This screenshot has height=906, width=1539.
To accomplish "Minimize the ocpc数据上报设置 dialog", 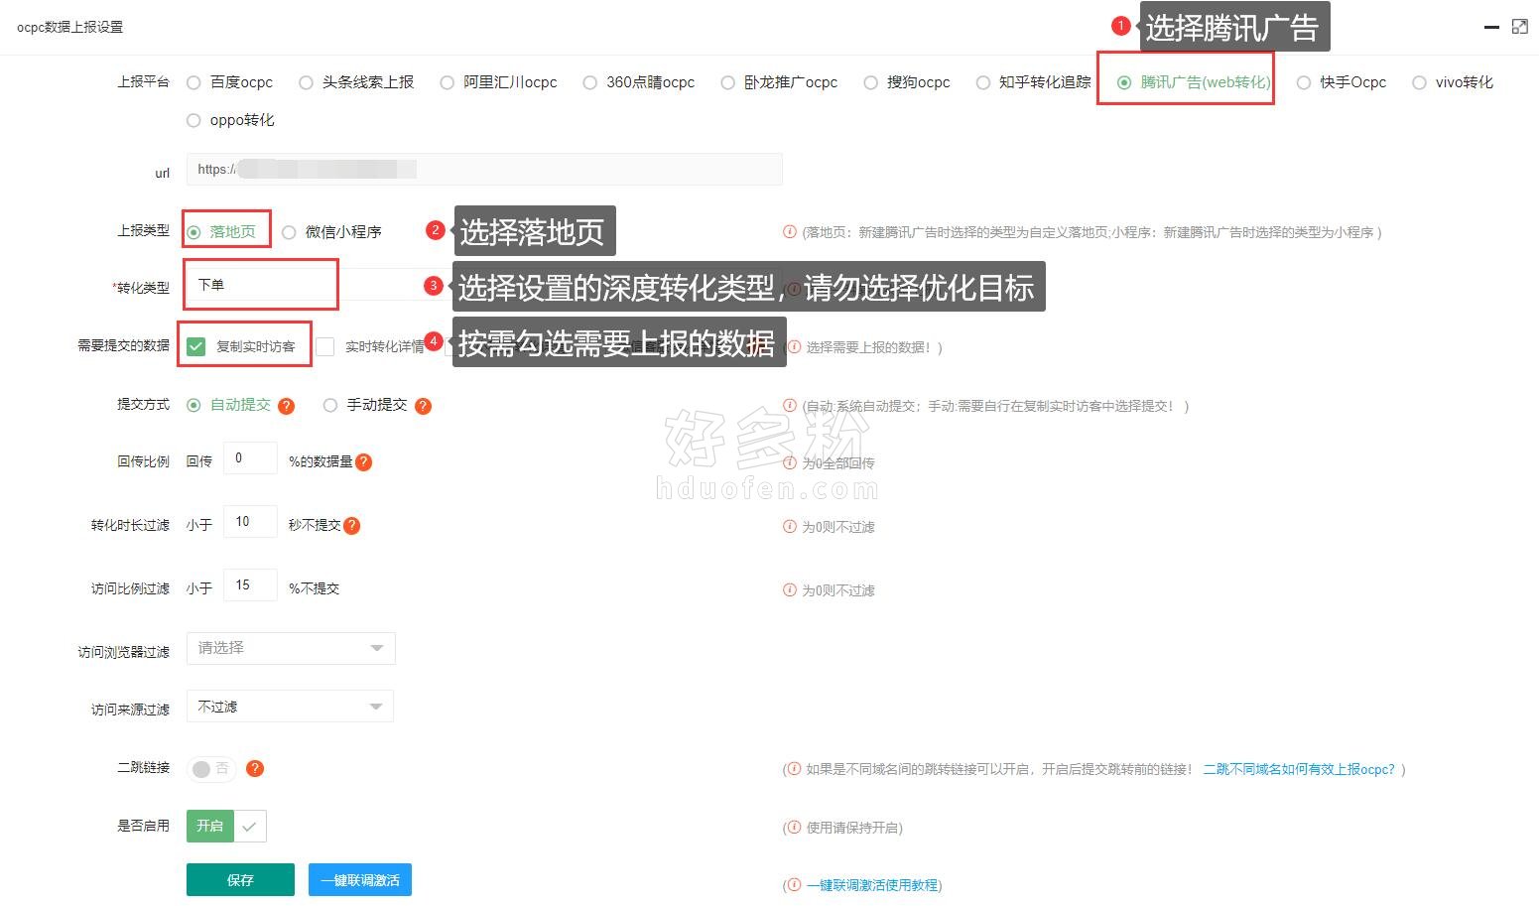I will (x=1490, y=28).
